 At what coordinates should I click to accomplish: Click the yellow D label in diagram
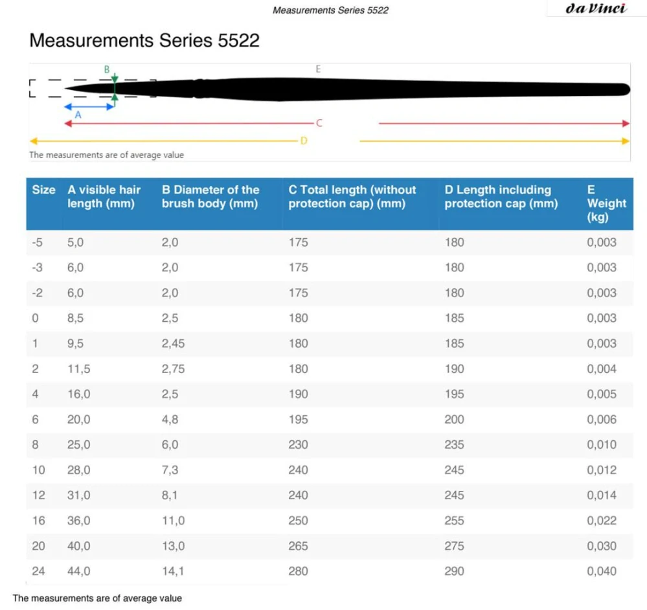pos(303,141)
